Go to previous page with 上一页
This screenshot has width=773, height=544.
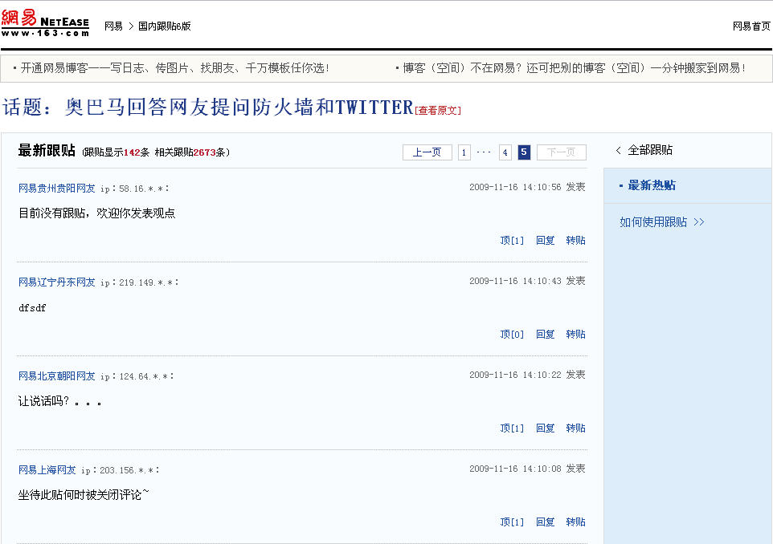pyautogui.click(x=427, y=152)
